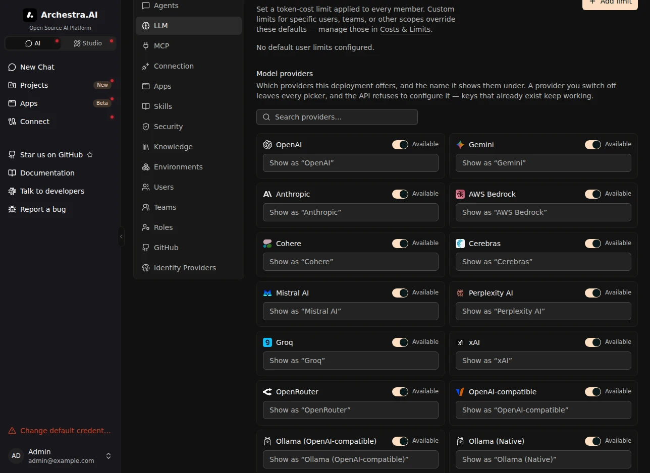Switch to the AI mode tab
Viewport: 650px width, 473px height.
click(x=33, y=43)
